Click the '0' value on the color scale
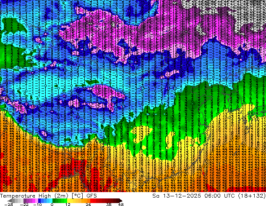 pos(52,204)
